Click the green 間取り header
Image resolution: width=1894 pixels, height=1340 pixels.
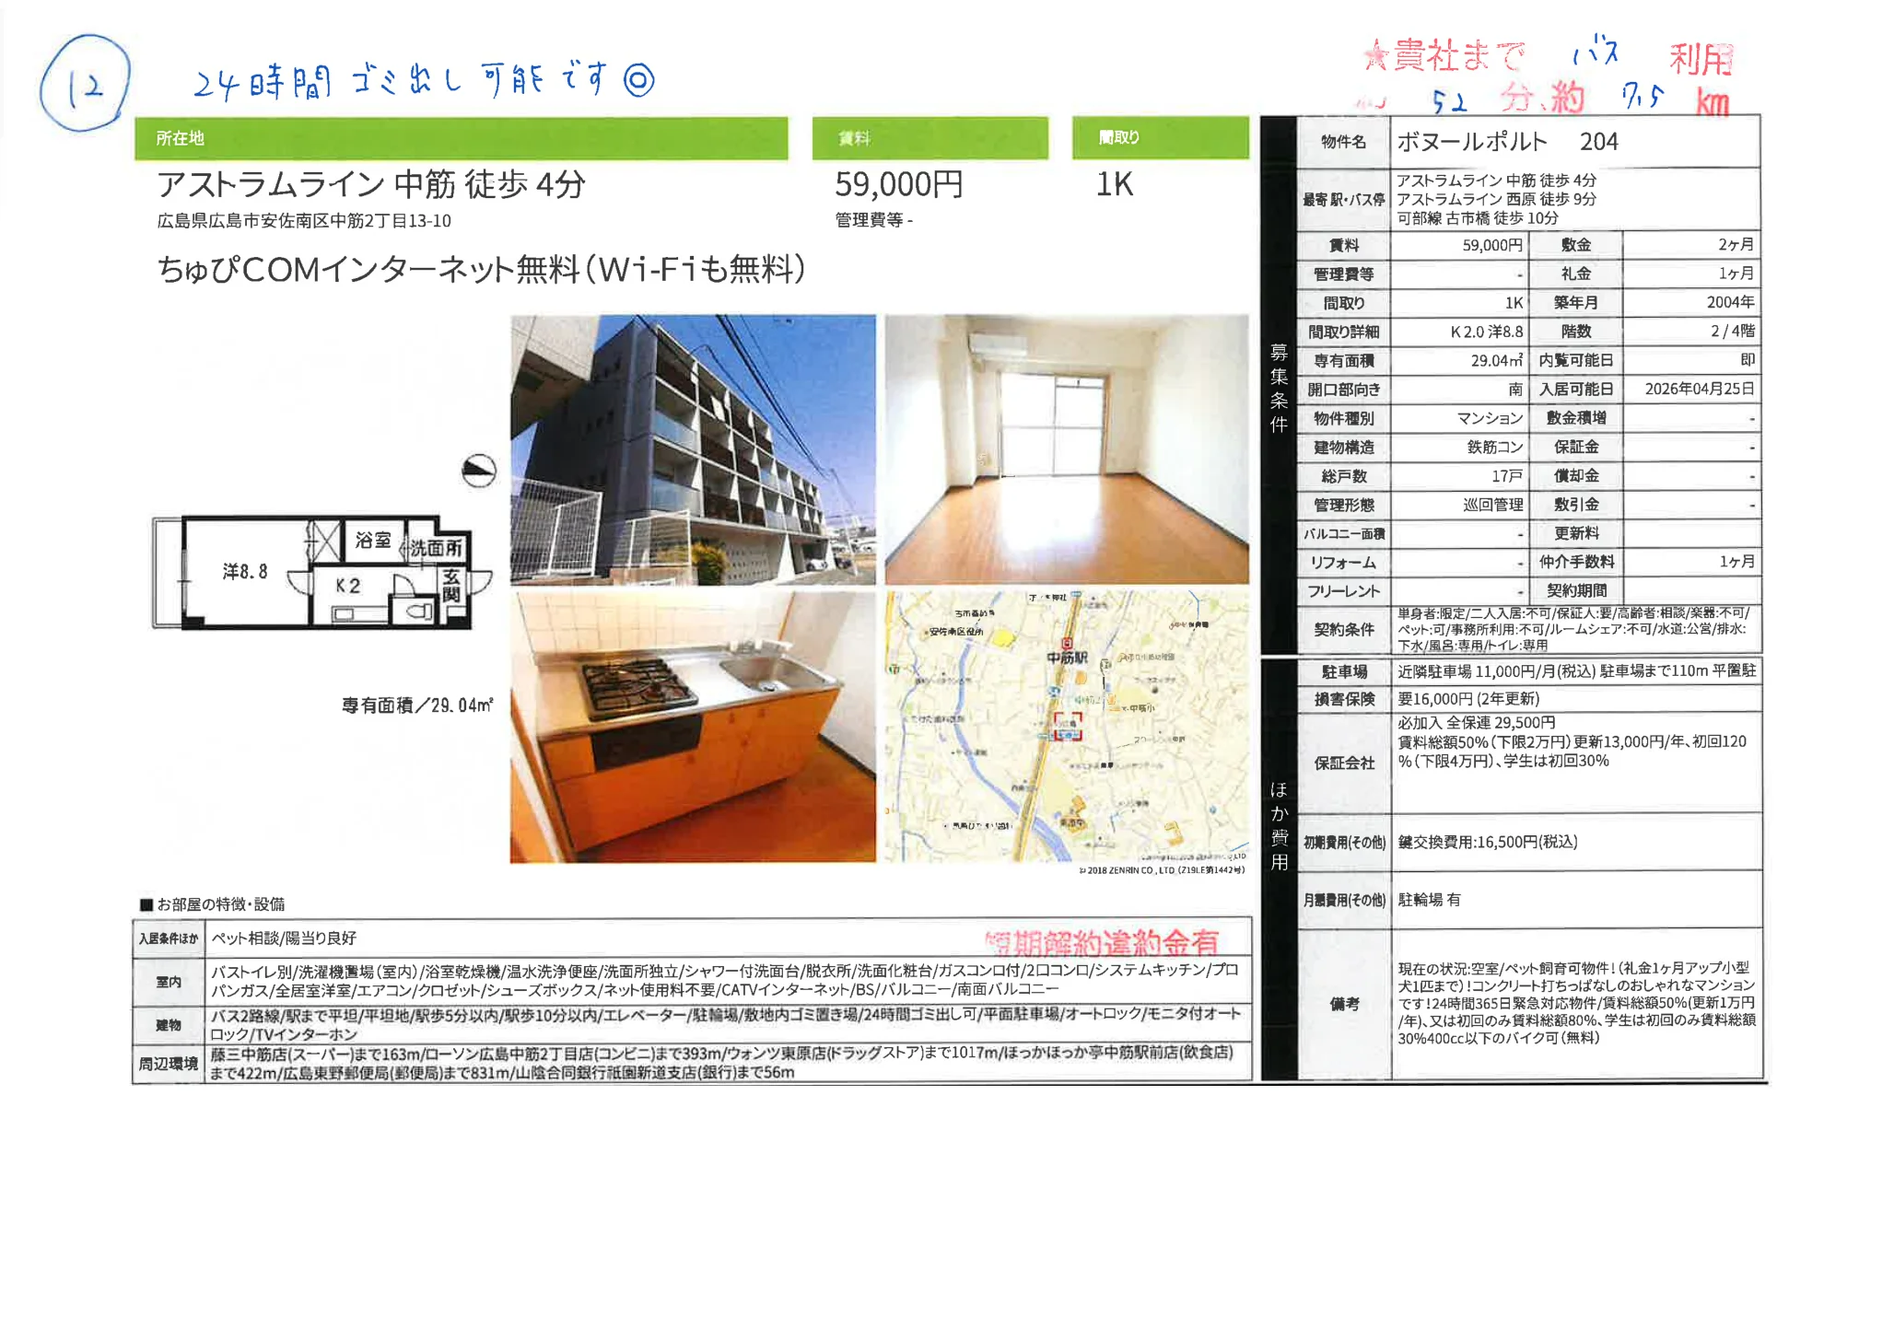coord(1159,138)
